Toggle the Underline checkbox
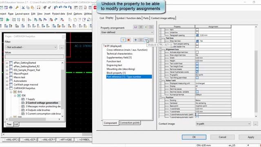Viewport: 261px width, 147px height. pyautogui.click(x=197, y=33)
